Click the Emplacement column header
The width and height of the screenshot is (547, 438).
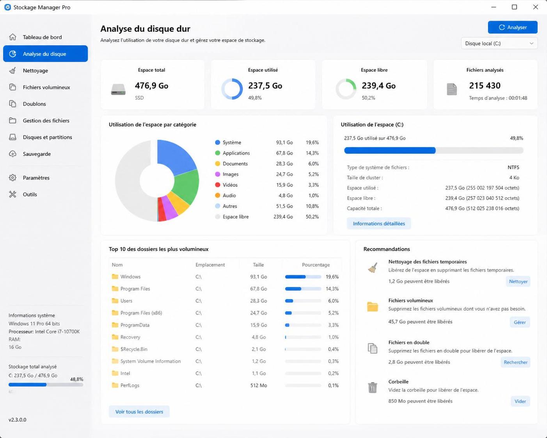click(x=210, y=265)
